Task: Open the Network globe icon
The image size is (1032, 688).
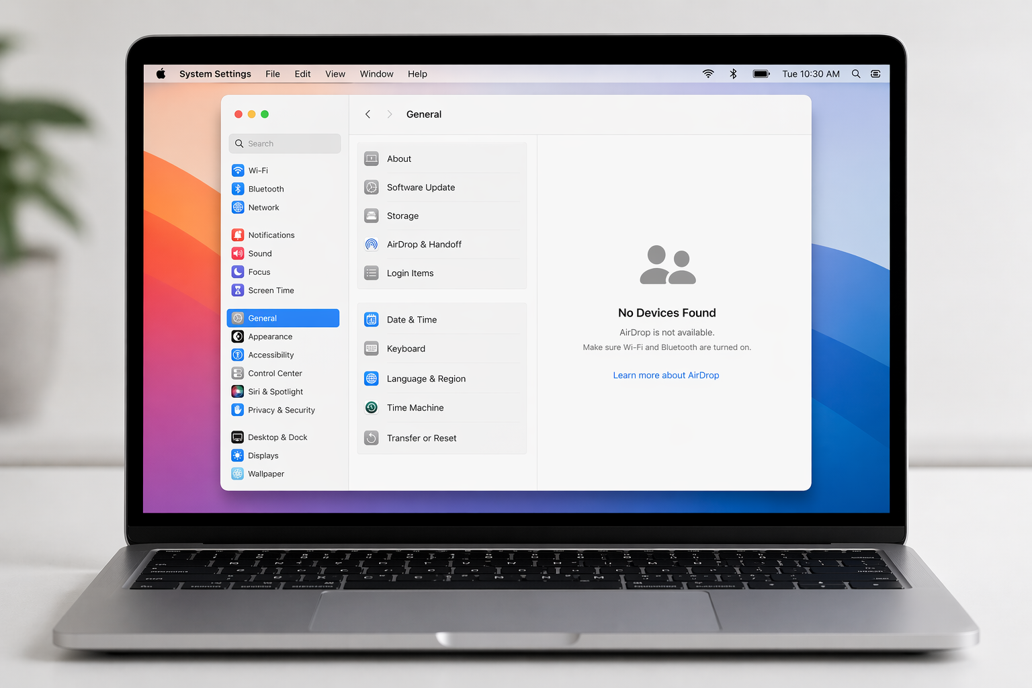Action: [x=238, y=208]
